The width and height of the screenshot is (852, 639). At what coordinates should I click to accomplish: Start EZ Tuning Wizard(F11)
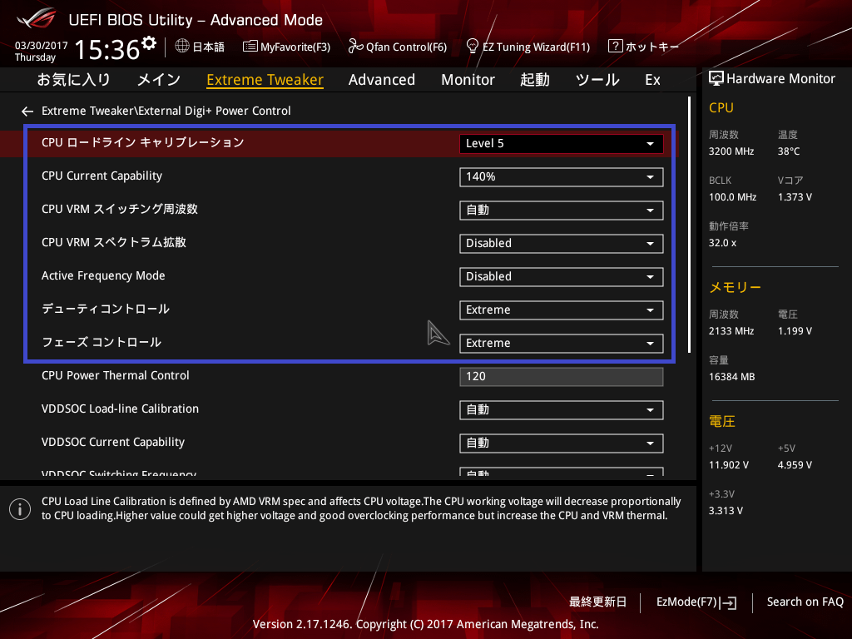coord(528,47)
